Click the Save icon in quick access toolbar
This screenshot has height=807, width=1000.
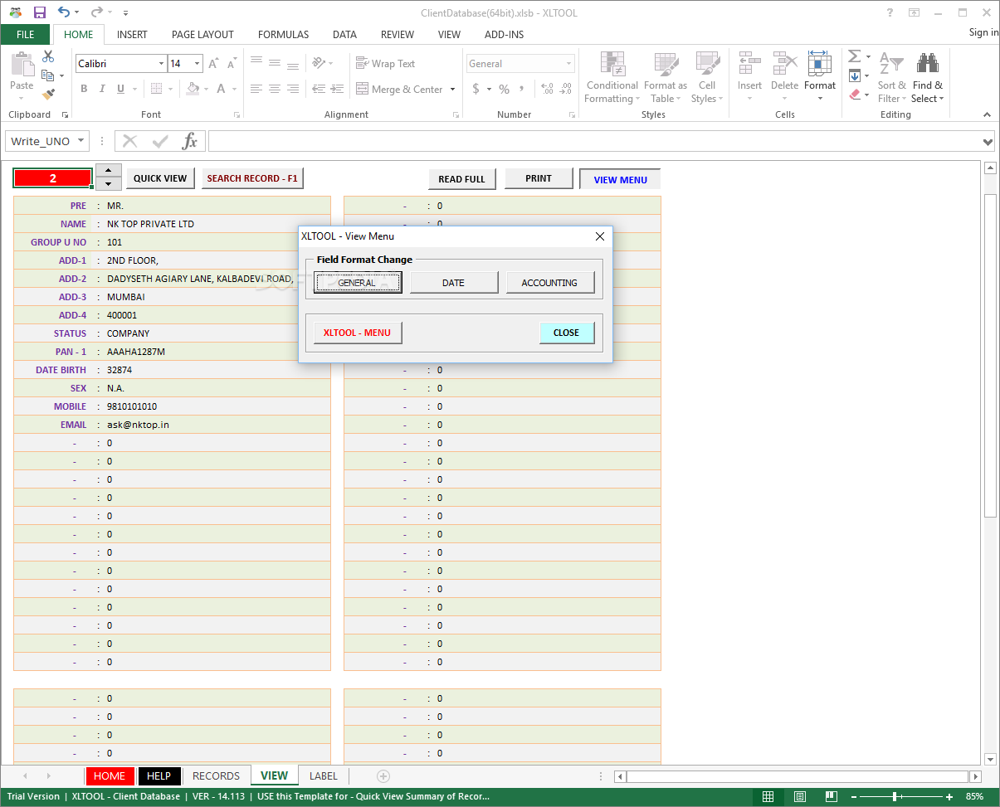coord(39,12)
